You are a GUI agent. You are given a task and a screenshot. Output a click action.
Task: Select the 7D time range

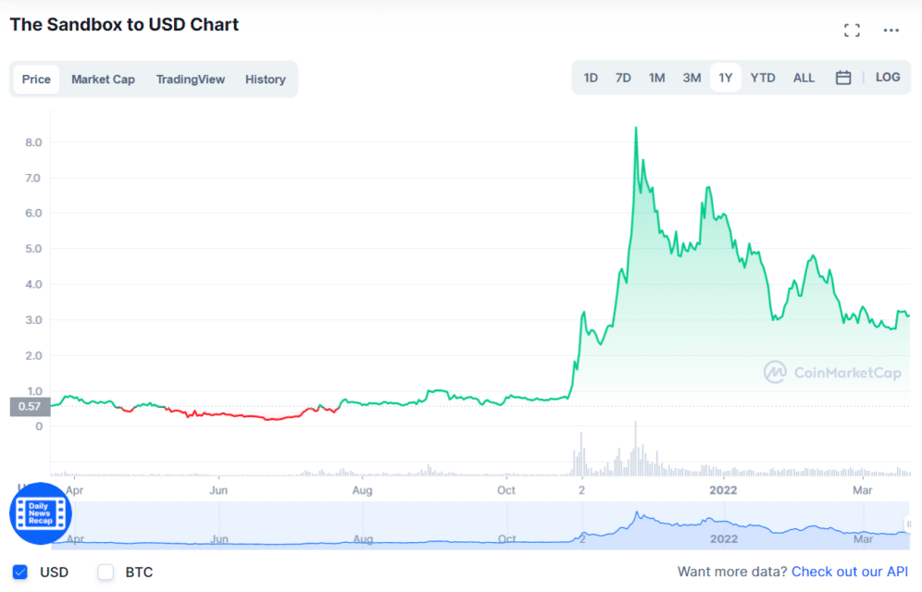click(623, 78)
